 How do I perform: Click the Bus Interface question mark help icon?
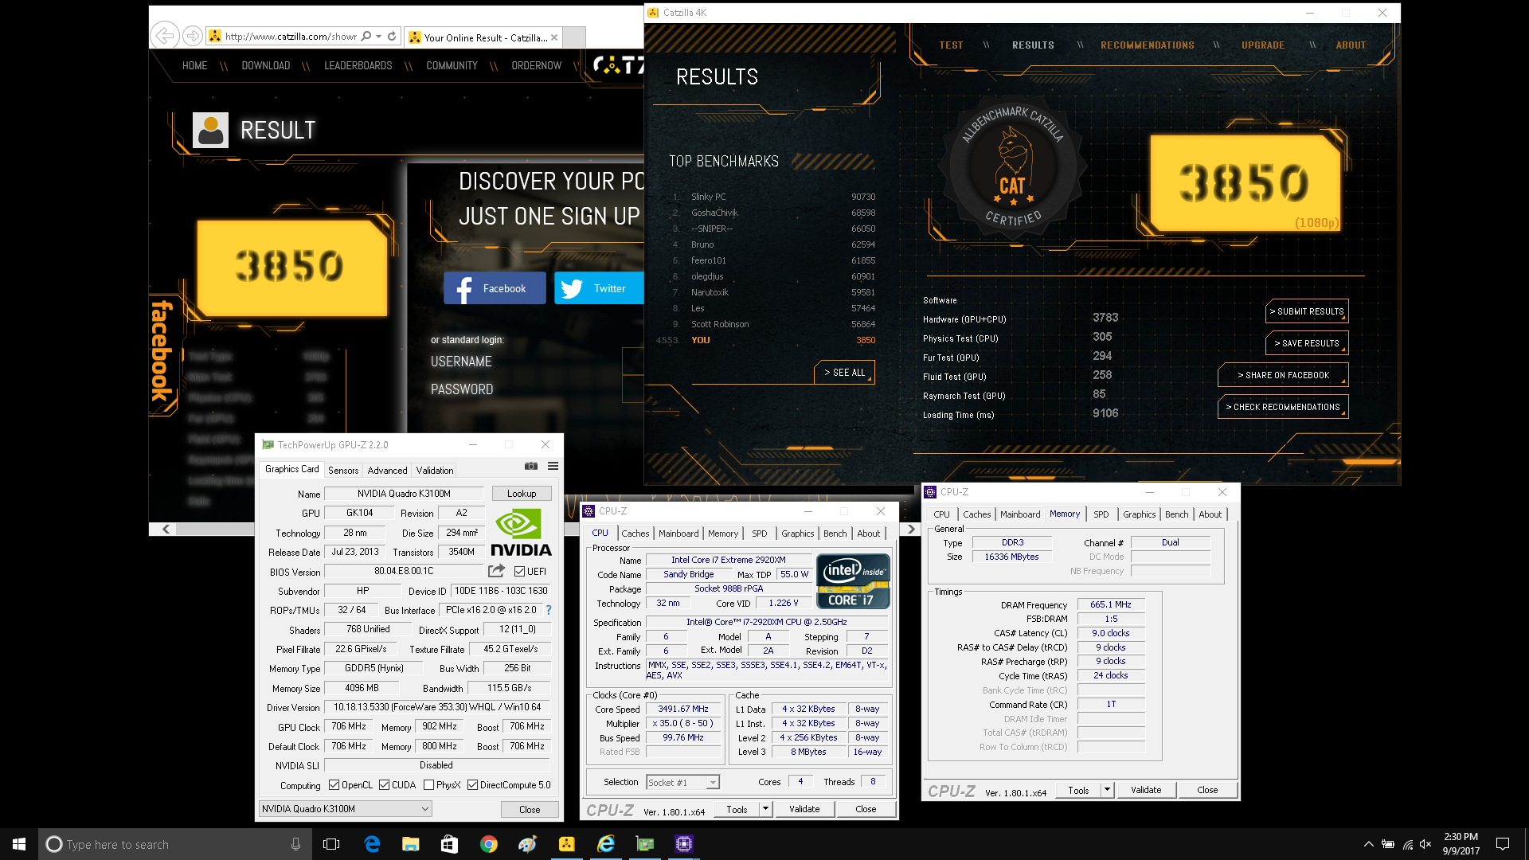click(x=549, y=610)
